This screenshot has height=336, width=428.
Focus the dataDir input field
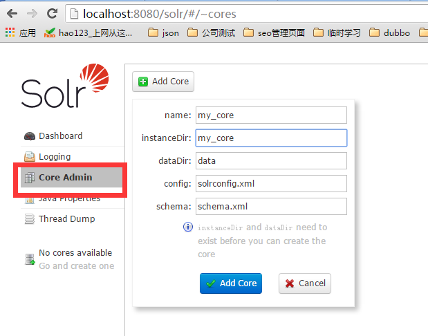[x=271, y=161]
